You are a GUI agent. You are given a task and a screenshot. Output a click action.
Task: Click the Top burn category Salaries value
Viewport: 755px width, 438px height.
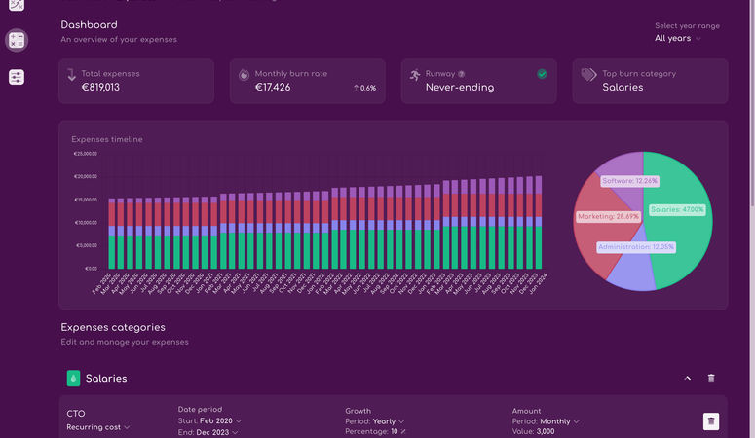point(623,88)
